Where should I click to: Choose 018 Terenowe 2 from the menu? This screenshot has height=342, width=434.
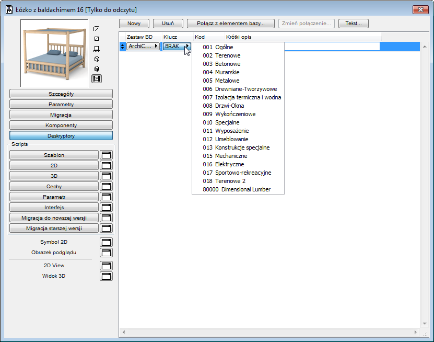238,181
